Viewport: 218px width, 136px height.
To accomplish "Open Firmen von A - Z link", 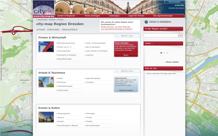I will click(x=64, y=47).
